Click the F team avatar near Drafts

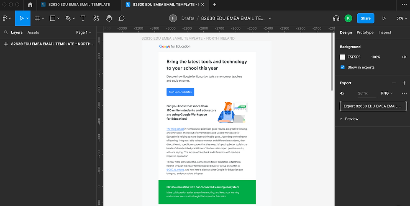pos(173,18)
